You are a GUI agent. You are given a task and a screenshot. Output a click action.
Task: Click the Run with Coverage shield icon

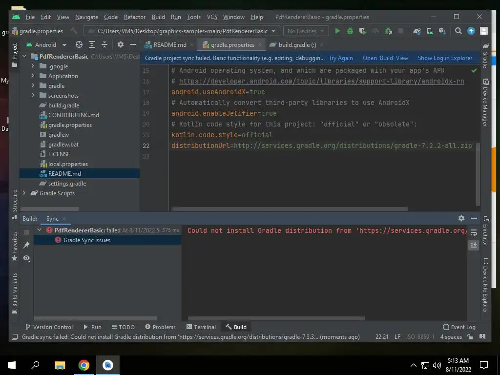tap(363, 31)
